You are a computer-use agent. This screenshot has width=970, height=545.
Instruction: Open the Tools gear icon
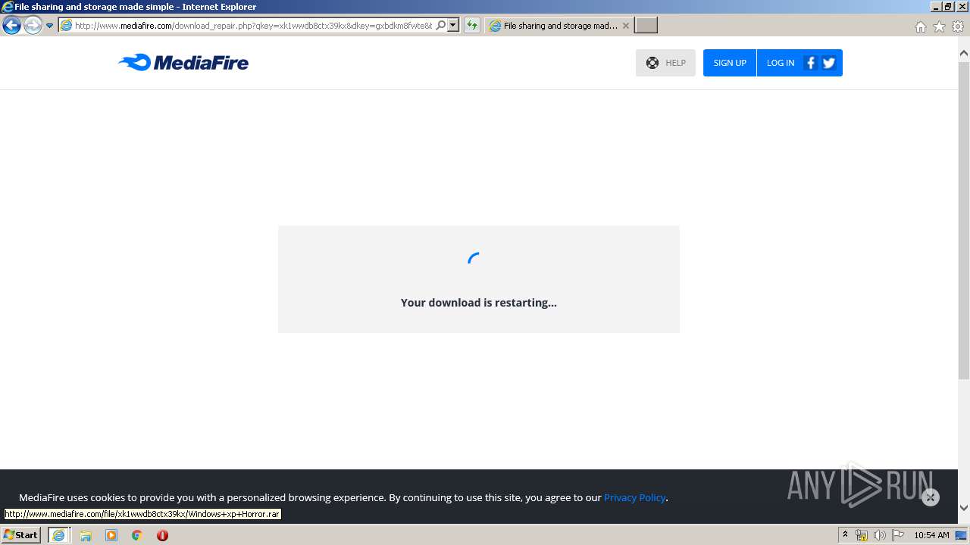tap(958, 26)
